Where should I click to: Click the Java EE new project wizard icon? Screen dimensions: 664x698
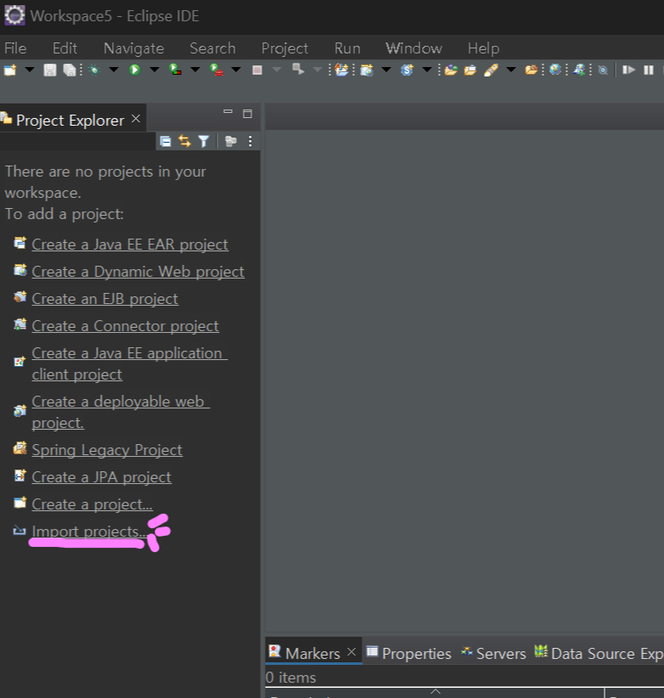[342, 70]
